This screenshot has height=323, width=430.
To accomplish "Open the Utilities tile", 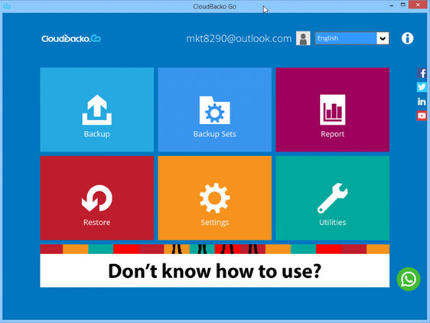I will point(332,198).
